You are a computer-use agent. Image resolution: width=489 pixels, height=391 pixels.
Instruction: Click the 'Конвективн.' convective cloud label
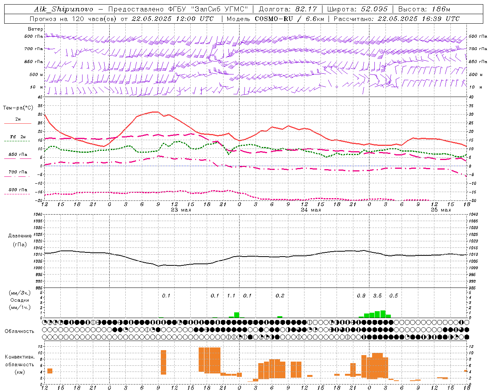tap(20, 357)
